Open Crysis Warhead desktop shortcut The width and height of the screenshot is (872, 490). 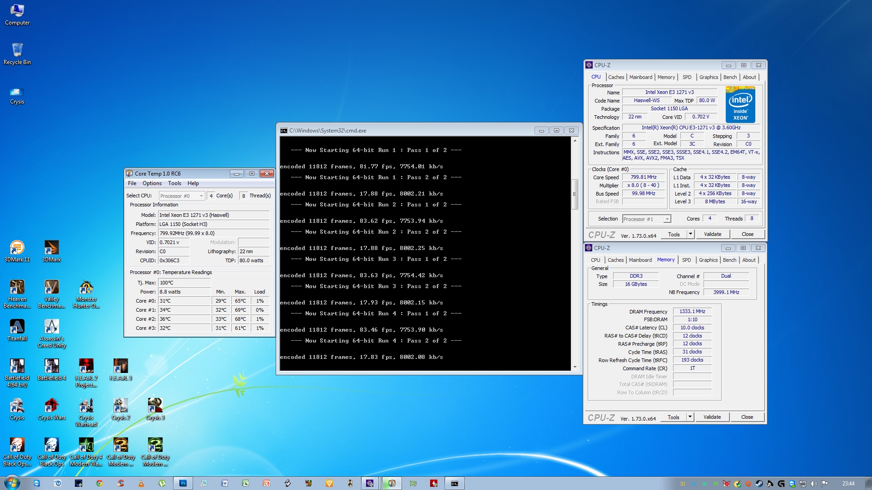[86, 412]
